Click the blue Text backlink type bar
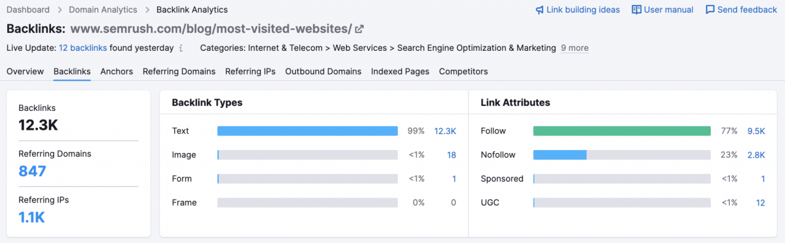This screenshot has height=243, width=785. click(x=307, y=131)
